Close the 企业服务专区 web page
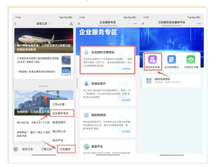Screen dimensions: 224x168 [x=79, y=24]
